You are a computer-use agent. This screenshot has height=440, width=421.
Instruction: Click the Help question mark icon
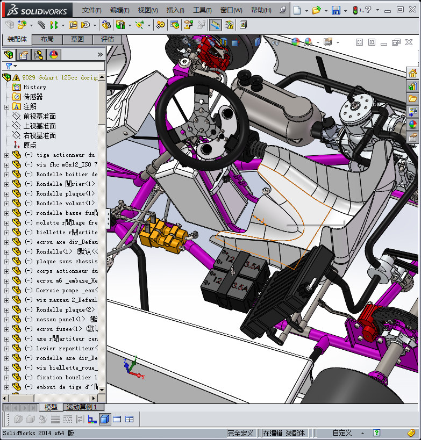point(368,10)
